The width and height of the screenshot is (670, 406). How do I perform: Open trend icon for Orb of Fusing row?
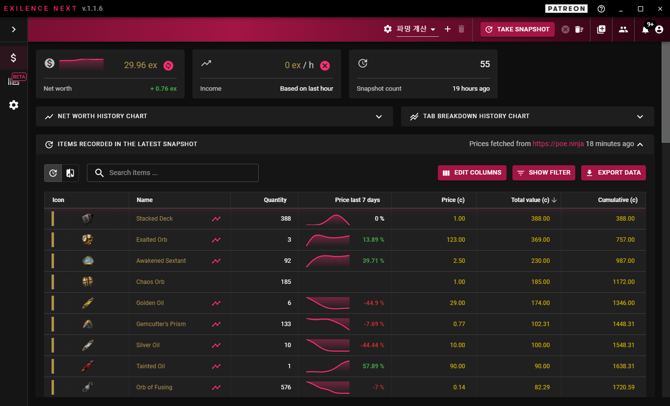coord(216,387)
